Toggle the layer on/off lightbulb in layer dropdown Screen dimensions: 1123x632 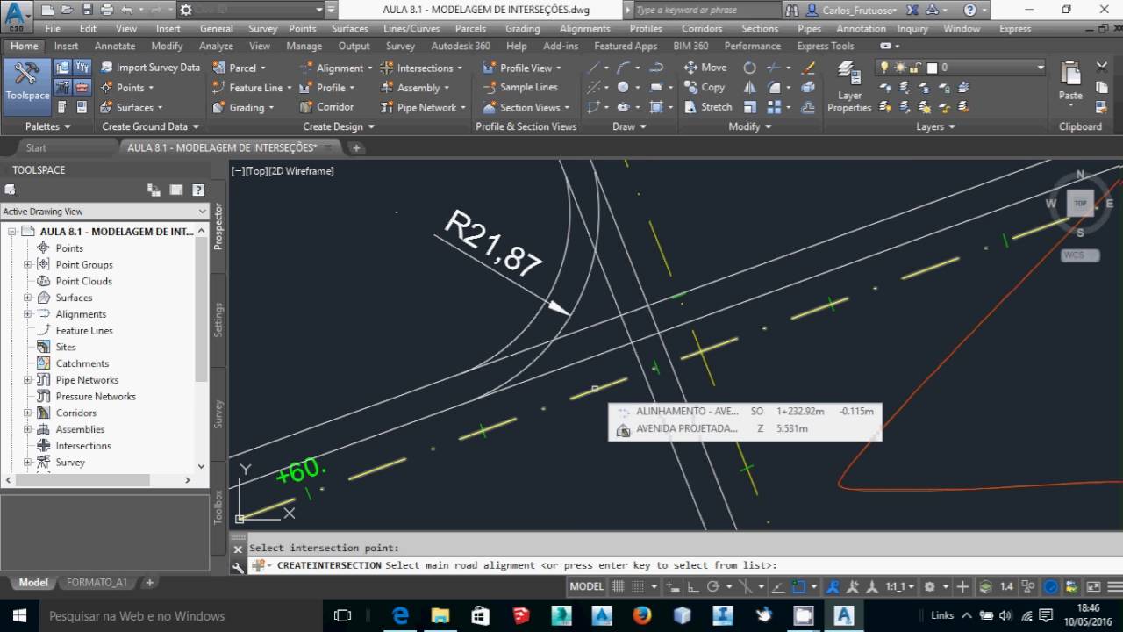(x=884, y=68)
